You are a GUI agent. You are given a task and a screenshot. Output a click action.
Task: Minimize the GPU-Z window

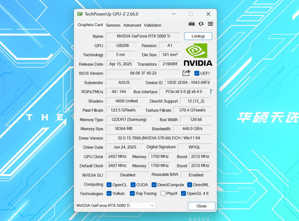click(174, 14)
